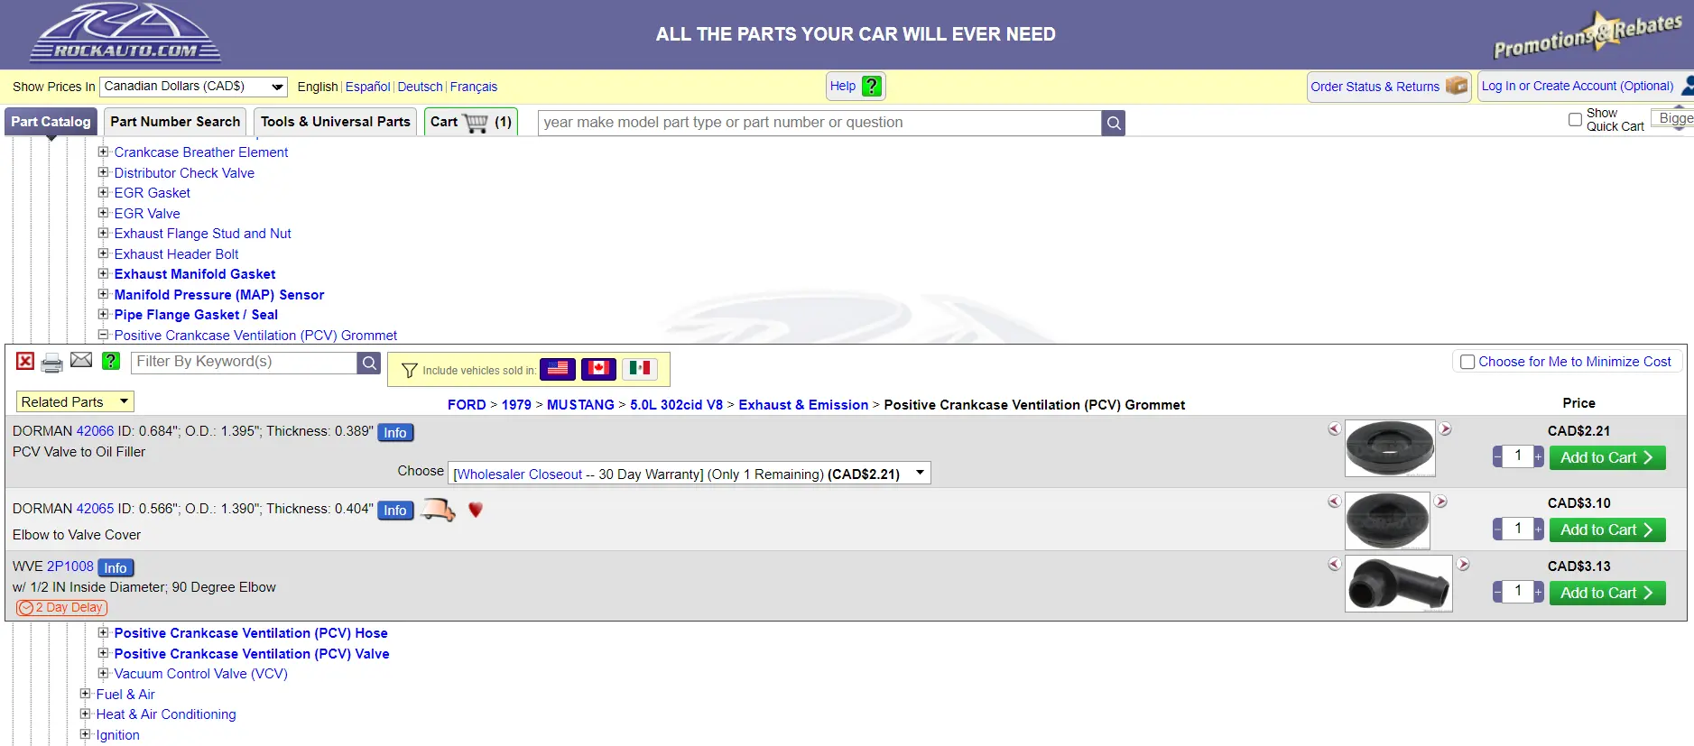1694x746 pixels.
Task: Add DORMAN 42065 to cart
Action: point(1606,530)
